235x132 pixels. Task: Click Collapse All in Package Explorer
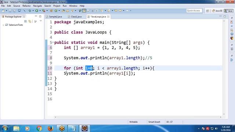pyautogui.click(x=25, y=21)
